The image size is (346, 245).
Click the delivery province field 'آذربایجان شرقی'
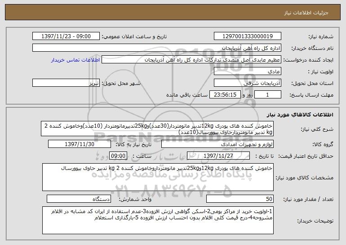click(247, 83)
